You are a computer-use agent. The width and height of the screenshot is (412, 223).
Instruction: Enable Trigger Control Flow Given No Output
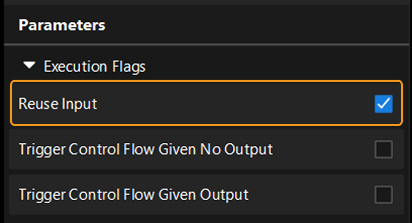click(x=383, y=149)
